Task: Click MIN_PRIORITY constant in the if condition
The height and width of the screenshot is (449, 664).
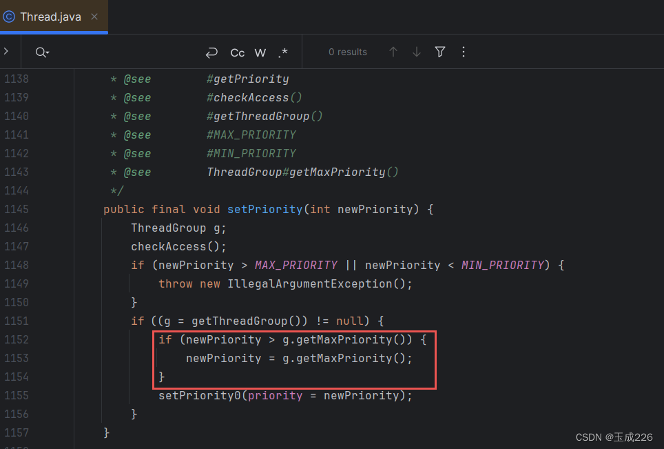Action: coord(503,266)
